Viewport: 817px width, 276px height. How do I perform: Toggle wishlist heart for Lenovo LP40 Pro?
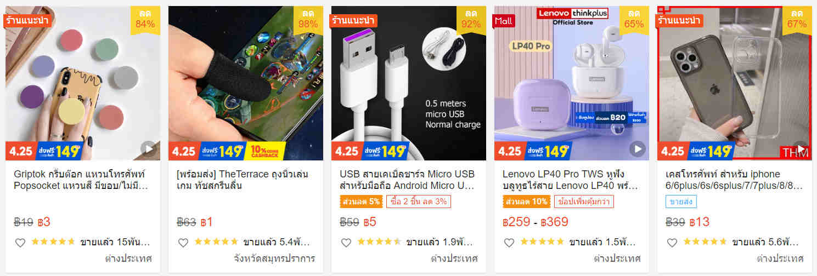(509, 242)
